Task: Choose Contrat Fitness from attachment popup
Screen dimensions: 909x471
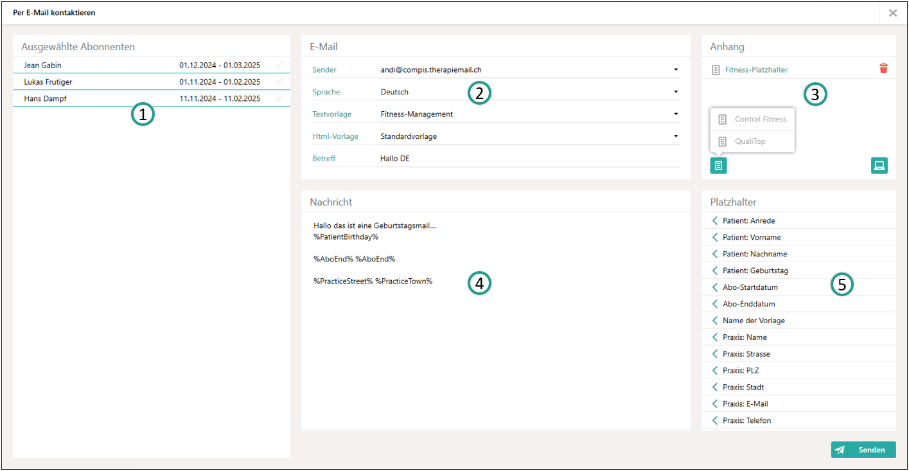Action: pos(752,120)
